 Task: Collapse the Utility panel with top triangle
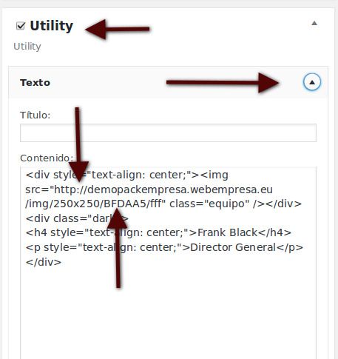314,23
